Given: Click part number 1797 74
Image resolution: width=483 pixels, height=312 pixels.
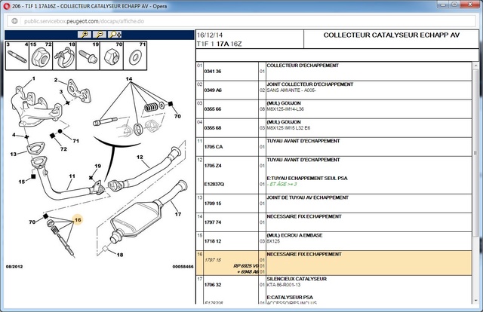Looking at the screenshot, I should 213,222.
